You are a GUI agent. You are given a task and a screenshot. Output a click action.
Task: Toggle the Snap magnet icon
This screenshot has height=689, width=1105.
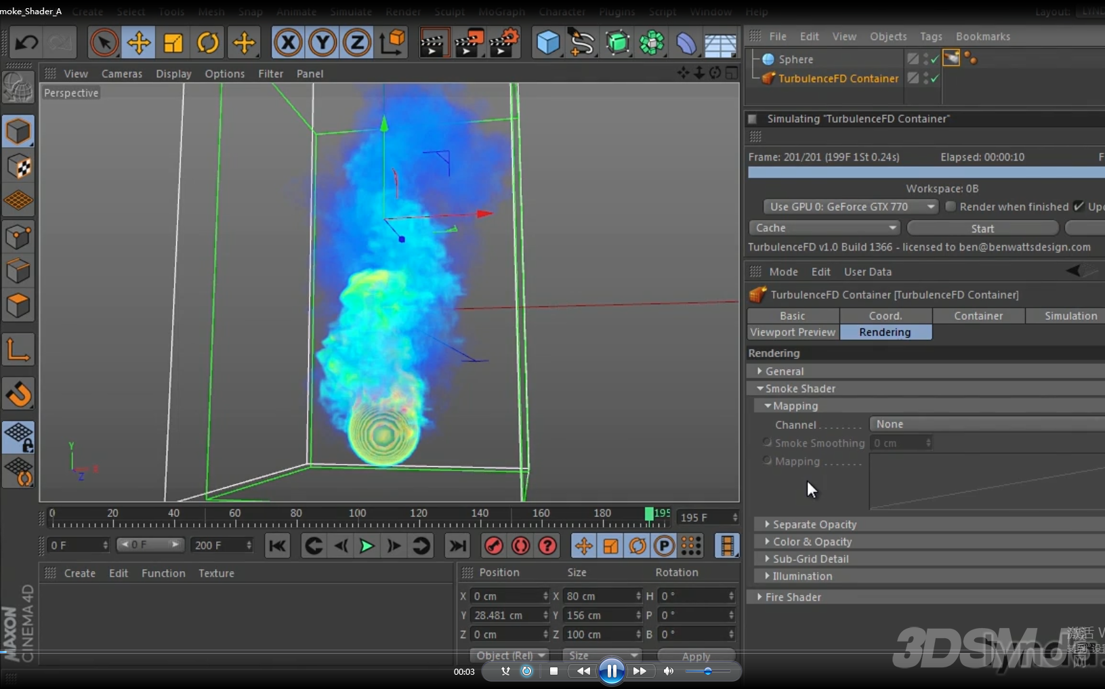pos(18,394)
